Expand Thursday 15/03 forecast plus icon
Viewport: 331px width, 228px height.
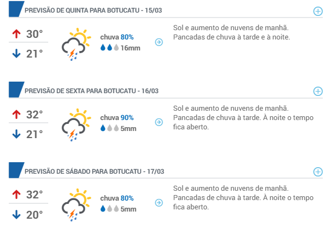[318, 11]
